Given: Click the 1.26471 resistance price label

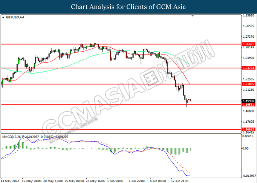Looking at the screenshot, I should tap(249, 44).
